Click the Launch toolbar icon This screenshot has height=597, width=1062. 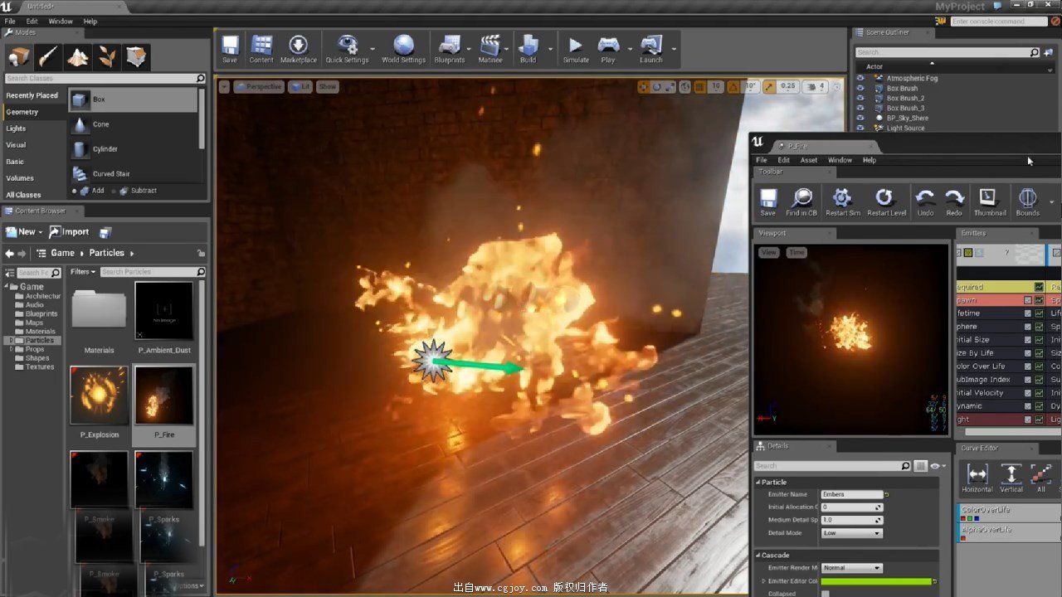[651, 49]
